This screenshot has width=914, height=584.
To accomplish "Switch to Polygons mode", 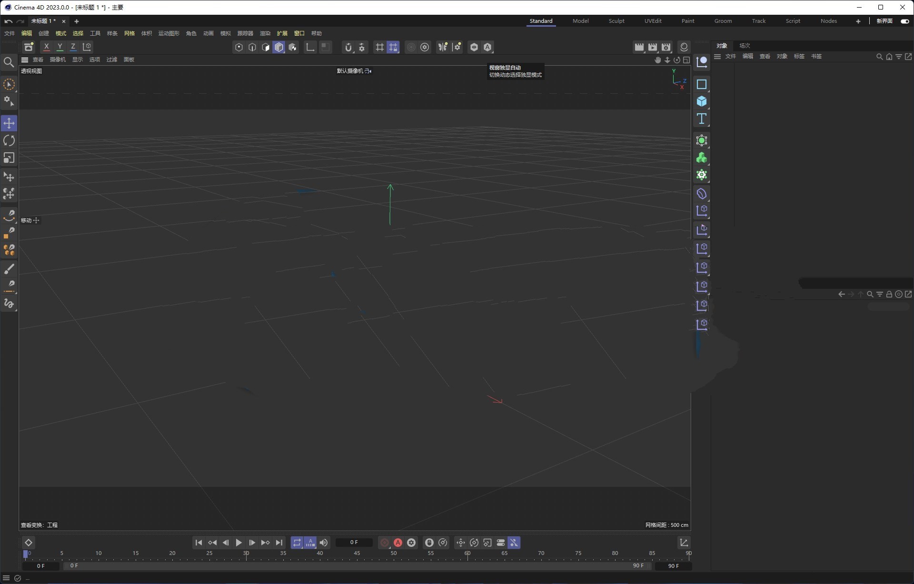I will (266, 47).
